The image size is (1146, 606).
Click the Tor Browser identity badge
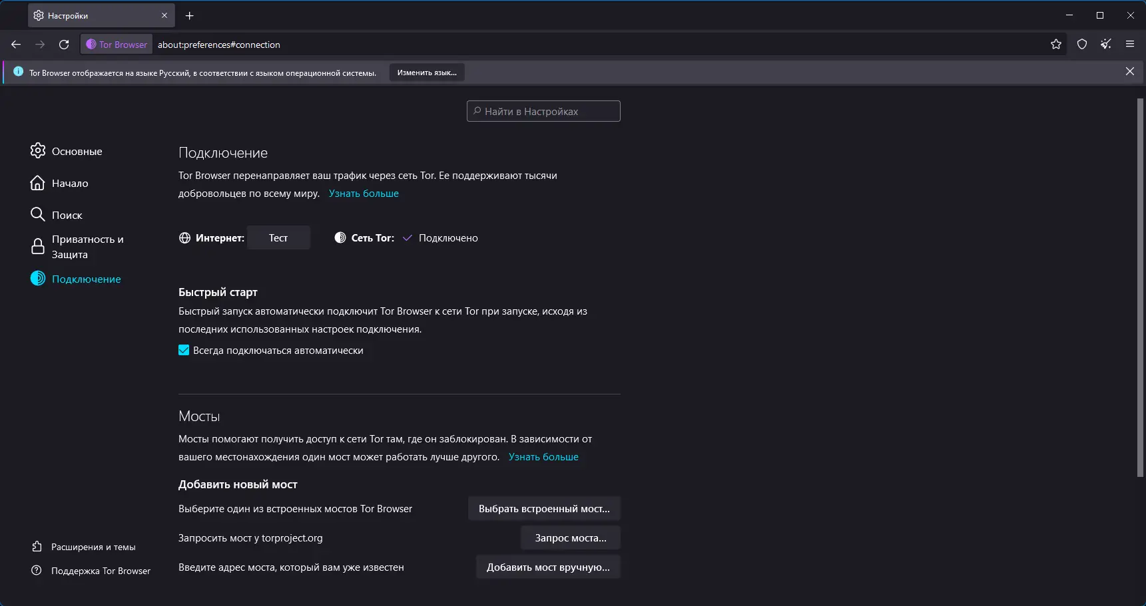pos(117,45)
